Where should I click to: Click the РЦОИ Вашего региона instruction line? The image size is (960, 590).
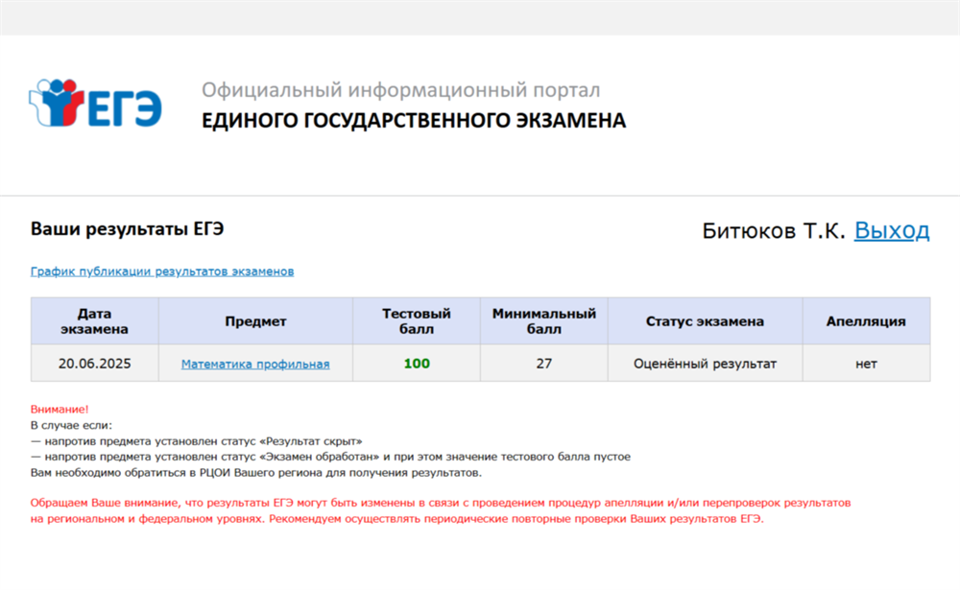256,473
